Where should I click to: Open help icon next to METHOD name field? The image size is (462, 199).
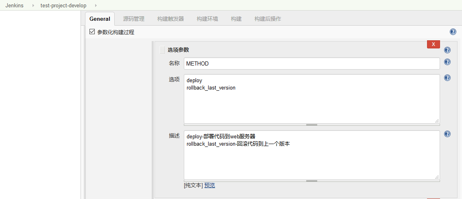click(447, 62)
